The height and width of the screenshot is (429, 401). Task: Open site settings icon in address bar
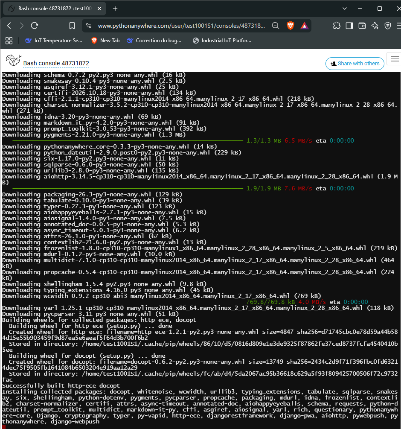click(x=89, y=26)
